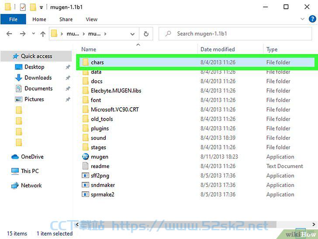
Task: Select the Microsoft.VC90.CRT folder icon
Action: (86, 109)
